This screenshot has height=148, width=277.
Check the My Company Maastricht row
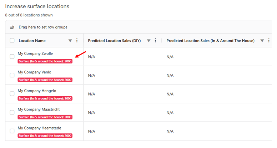tap(12, 112)
